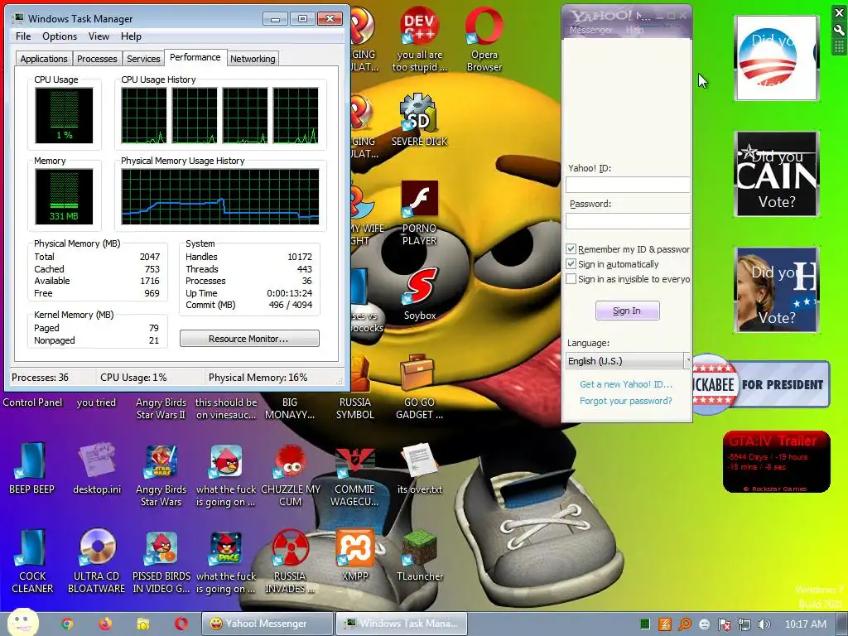Click the Opera icon in the taskbar
Viewport: 848px width, 636px height.
click(x=181, y=624)
